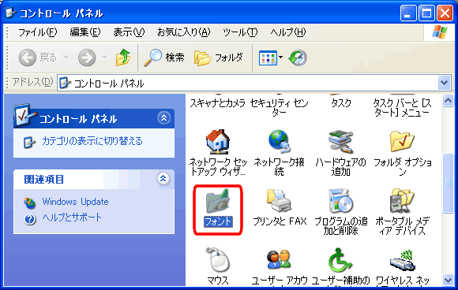Open the ネットワーク接続 globe icon
The height and width of the screenshot is (290, 458).
coord(280,142)
